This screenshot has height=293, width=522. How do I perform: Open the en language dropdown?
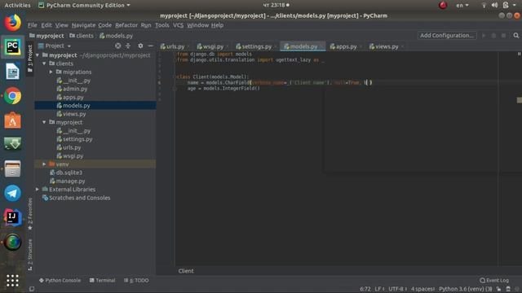click(x=462, y=6)
